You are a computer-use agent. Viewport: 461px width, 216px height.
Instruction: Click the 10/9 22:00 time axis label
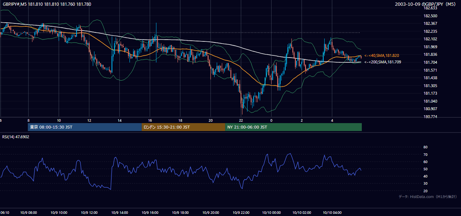click(x=241, y=213)
